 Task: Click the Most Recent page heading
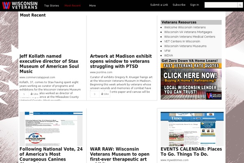coord(33,15)
